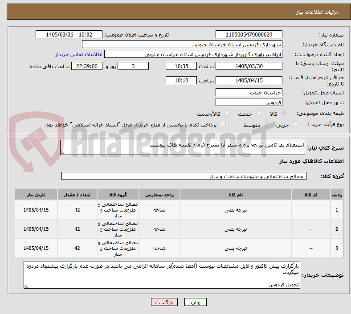351x314 pixels.
Task: Click the resize grip of buyer notes area
Action: tap(26, 286)
